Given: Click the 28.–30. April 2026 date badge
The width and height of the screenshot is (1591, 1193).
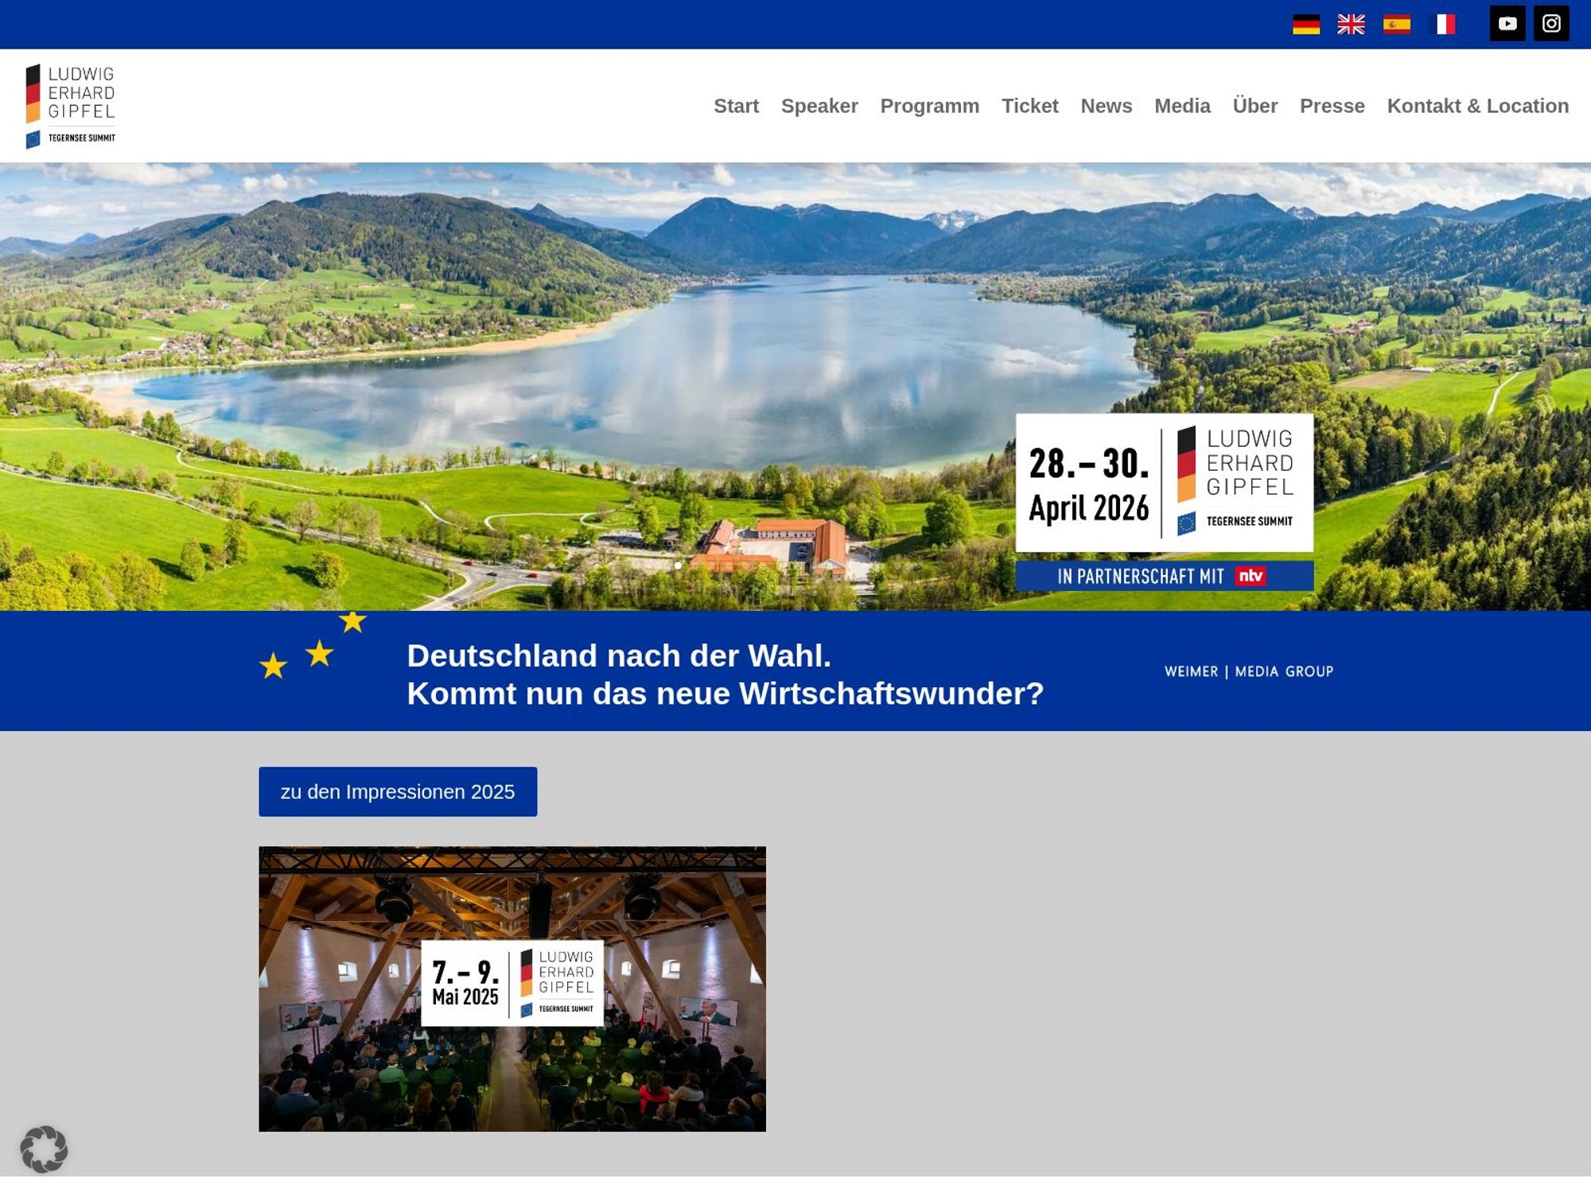Looking at the screenshot, I should tap(1164, 483).
